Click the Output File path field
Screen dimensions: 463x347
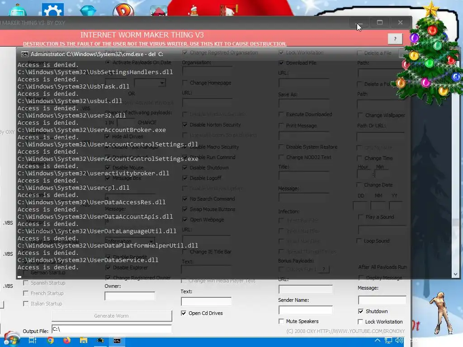point(112,329)
